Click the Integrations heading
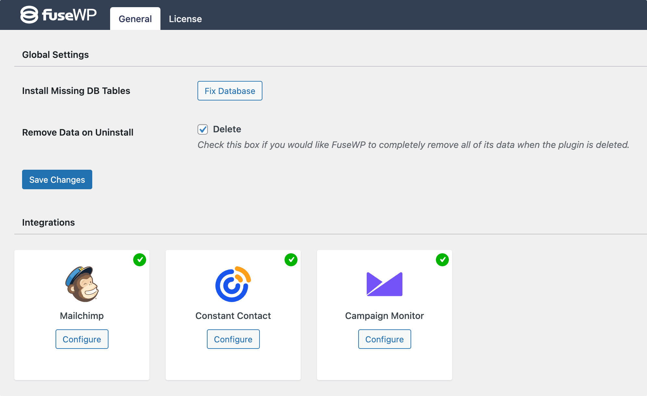This screenshot has height=396, width=647. click(x=48, y=222)
